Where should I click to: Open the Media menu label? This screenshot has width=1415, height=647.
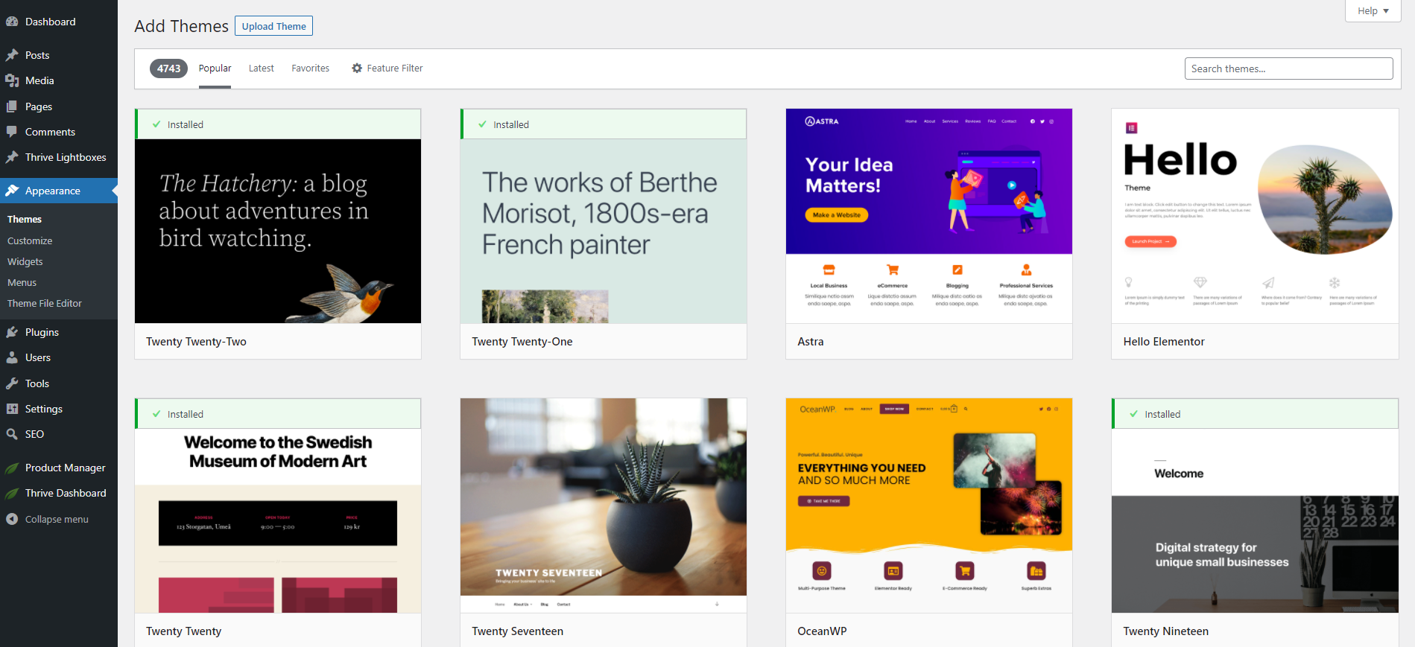tap(39, 80)
